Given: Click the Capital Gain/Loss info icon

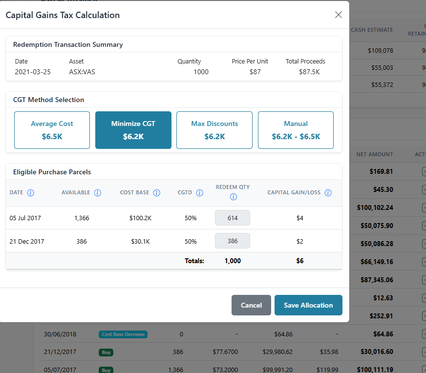Looking at the screenshot, I should [x=328, y=193].
